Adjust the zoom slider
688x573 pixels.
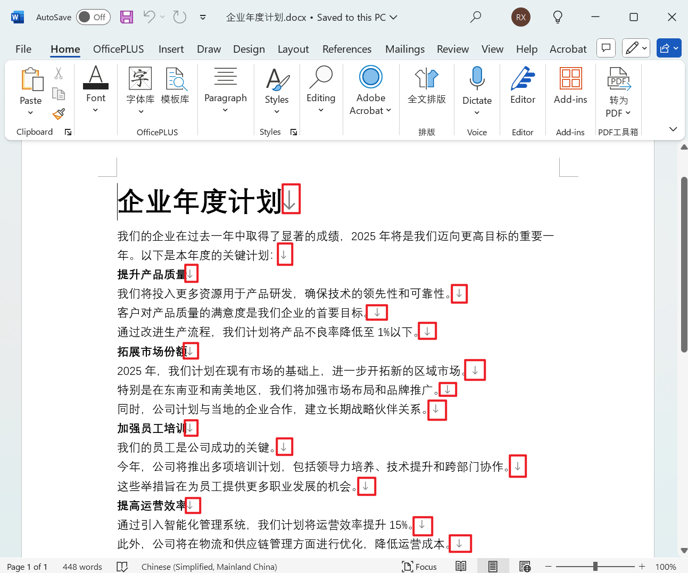[595, 566]
